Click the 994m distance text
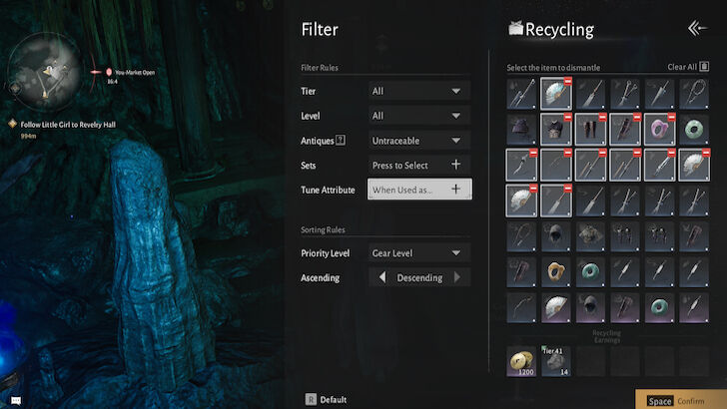This screenshot has height=409, width=727. [28, 136]
